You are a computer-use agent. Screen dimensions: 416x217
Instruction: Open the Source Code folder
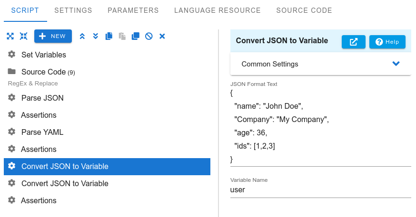click(x=43, y=72)
